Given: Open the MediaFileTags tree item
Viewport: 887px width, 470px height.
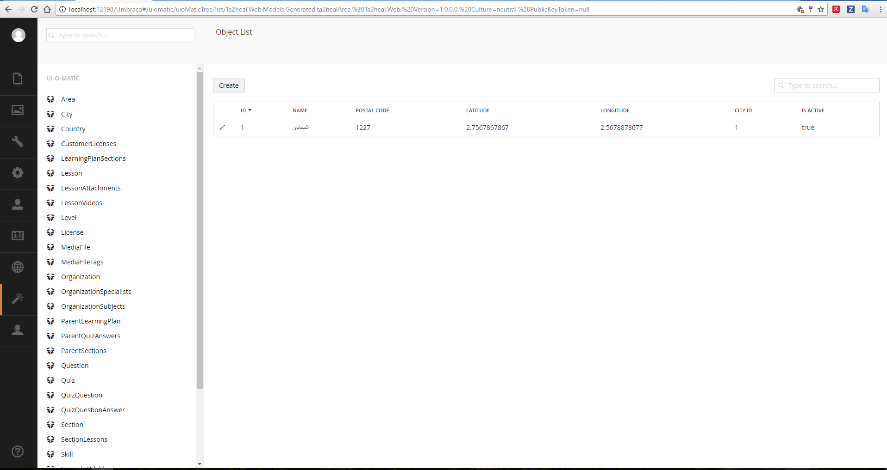Looking at the screenshot, I should (x=82, y=262).
